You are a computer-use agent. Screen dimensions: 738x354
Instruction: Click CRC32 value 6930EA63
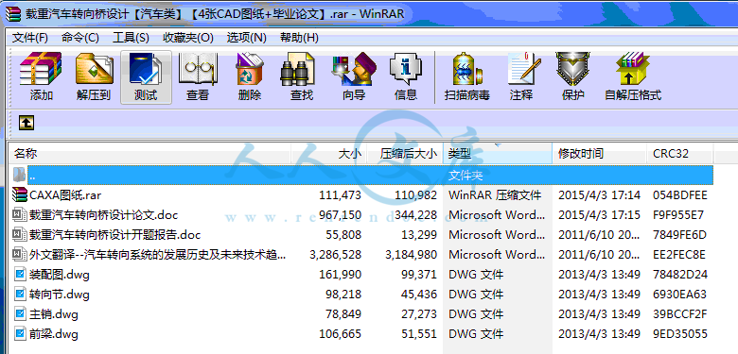click(x=679, y=295)
